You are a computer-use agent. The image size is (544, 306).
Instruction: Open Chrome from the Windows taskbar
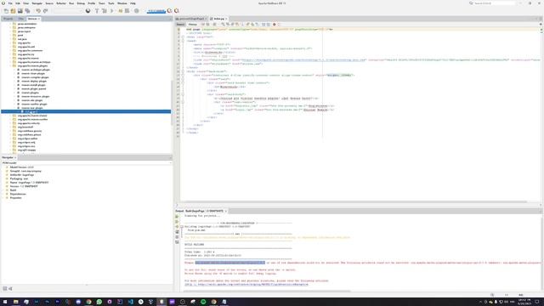88,302
